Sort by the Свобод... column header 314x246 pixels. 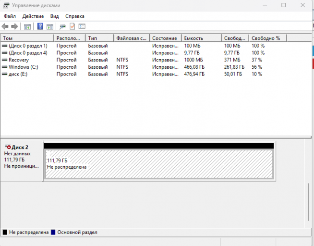coord(235,38)
